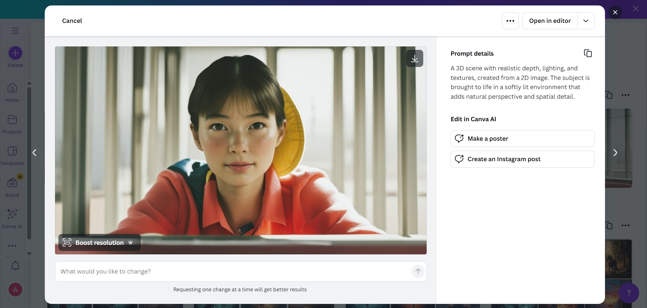Copy the prompt details text
This screenshot has width=647, height=308.
[x=588, y=53]
